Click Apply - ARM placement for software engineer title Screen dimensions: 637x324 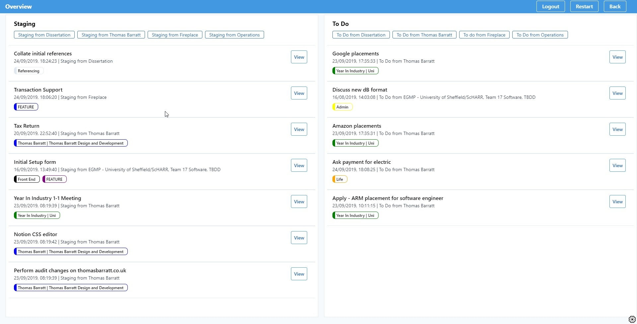(388, 198)
